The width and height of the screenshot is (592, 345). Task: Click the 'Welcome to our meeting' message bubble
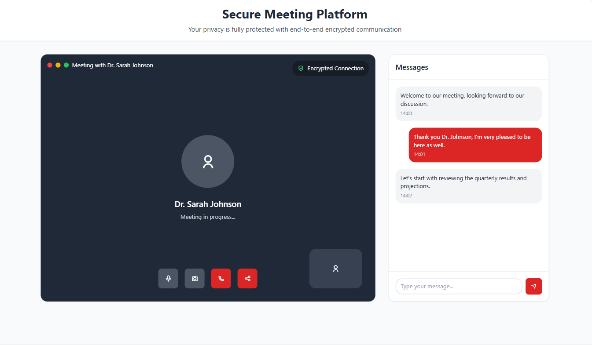(x=469, y=104)
